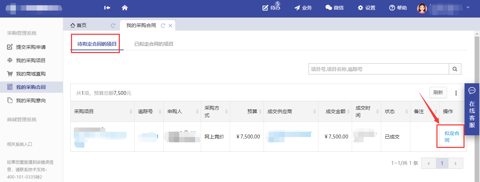This screenshot has width=480, height=182.
Task: Focus the project search input field
Action: (x=378, y=69)
